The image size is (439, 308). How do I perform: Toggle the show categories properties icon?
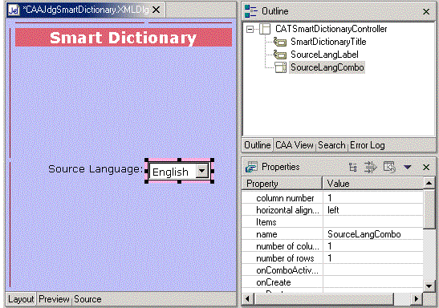click(353, 167)
